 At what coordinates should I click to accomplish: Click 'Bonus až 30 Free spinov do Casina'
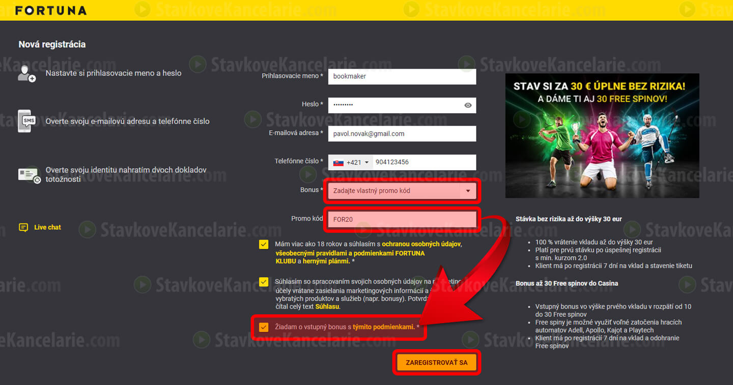(x=567, y=283)
